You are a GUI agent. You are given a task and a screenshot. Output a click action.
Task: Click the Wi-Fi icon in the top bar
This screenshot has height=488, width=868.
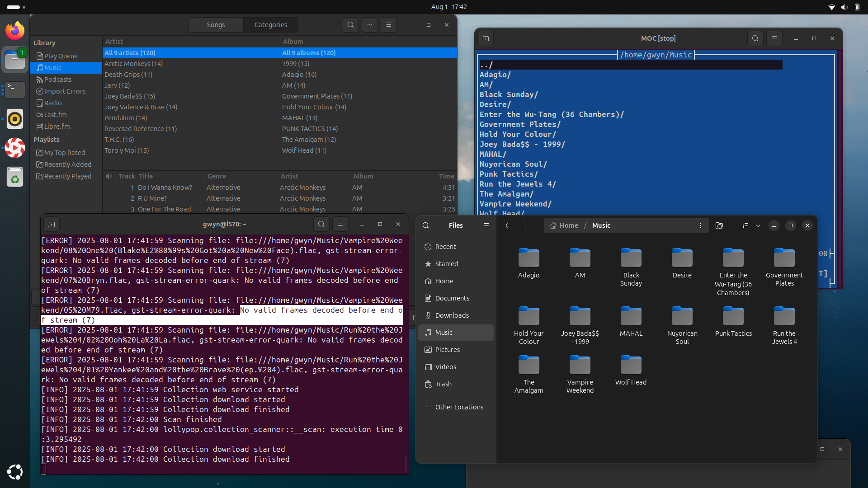831,7
